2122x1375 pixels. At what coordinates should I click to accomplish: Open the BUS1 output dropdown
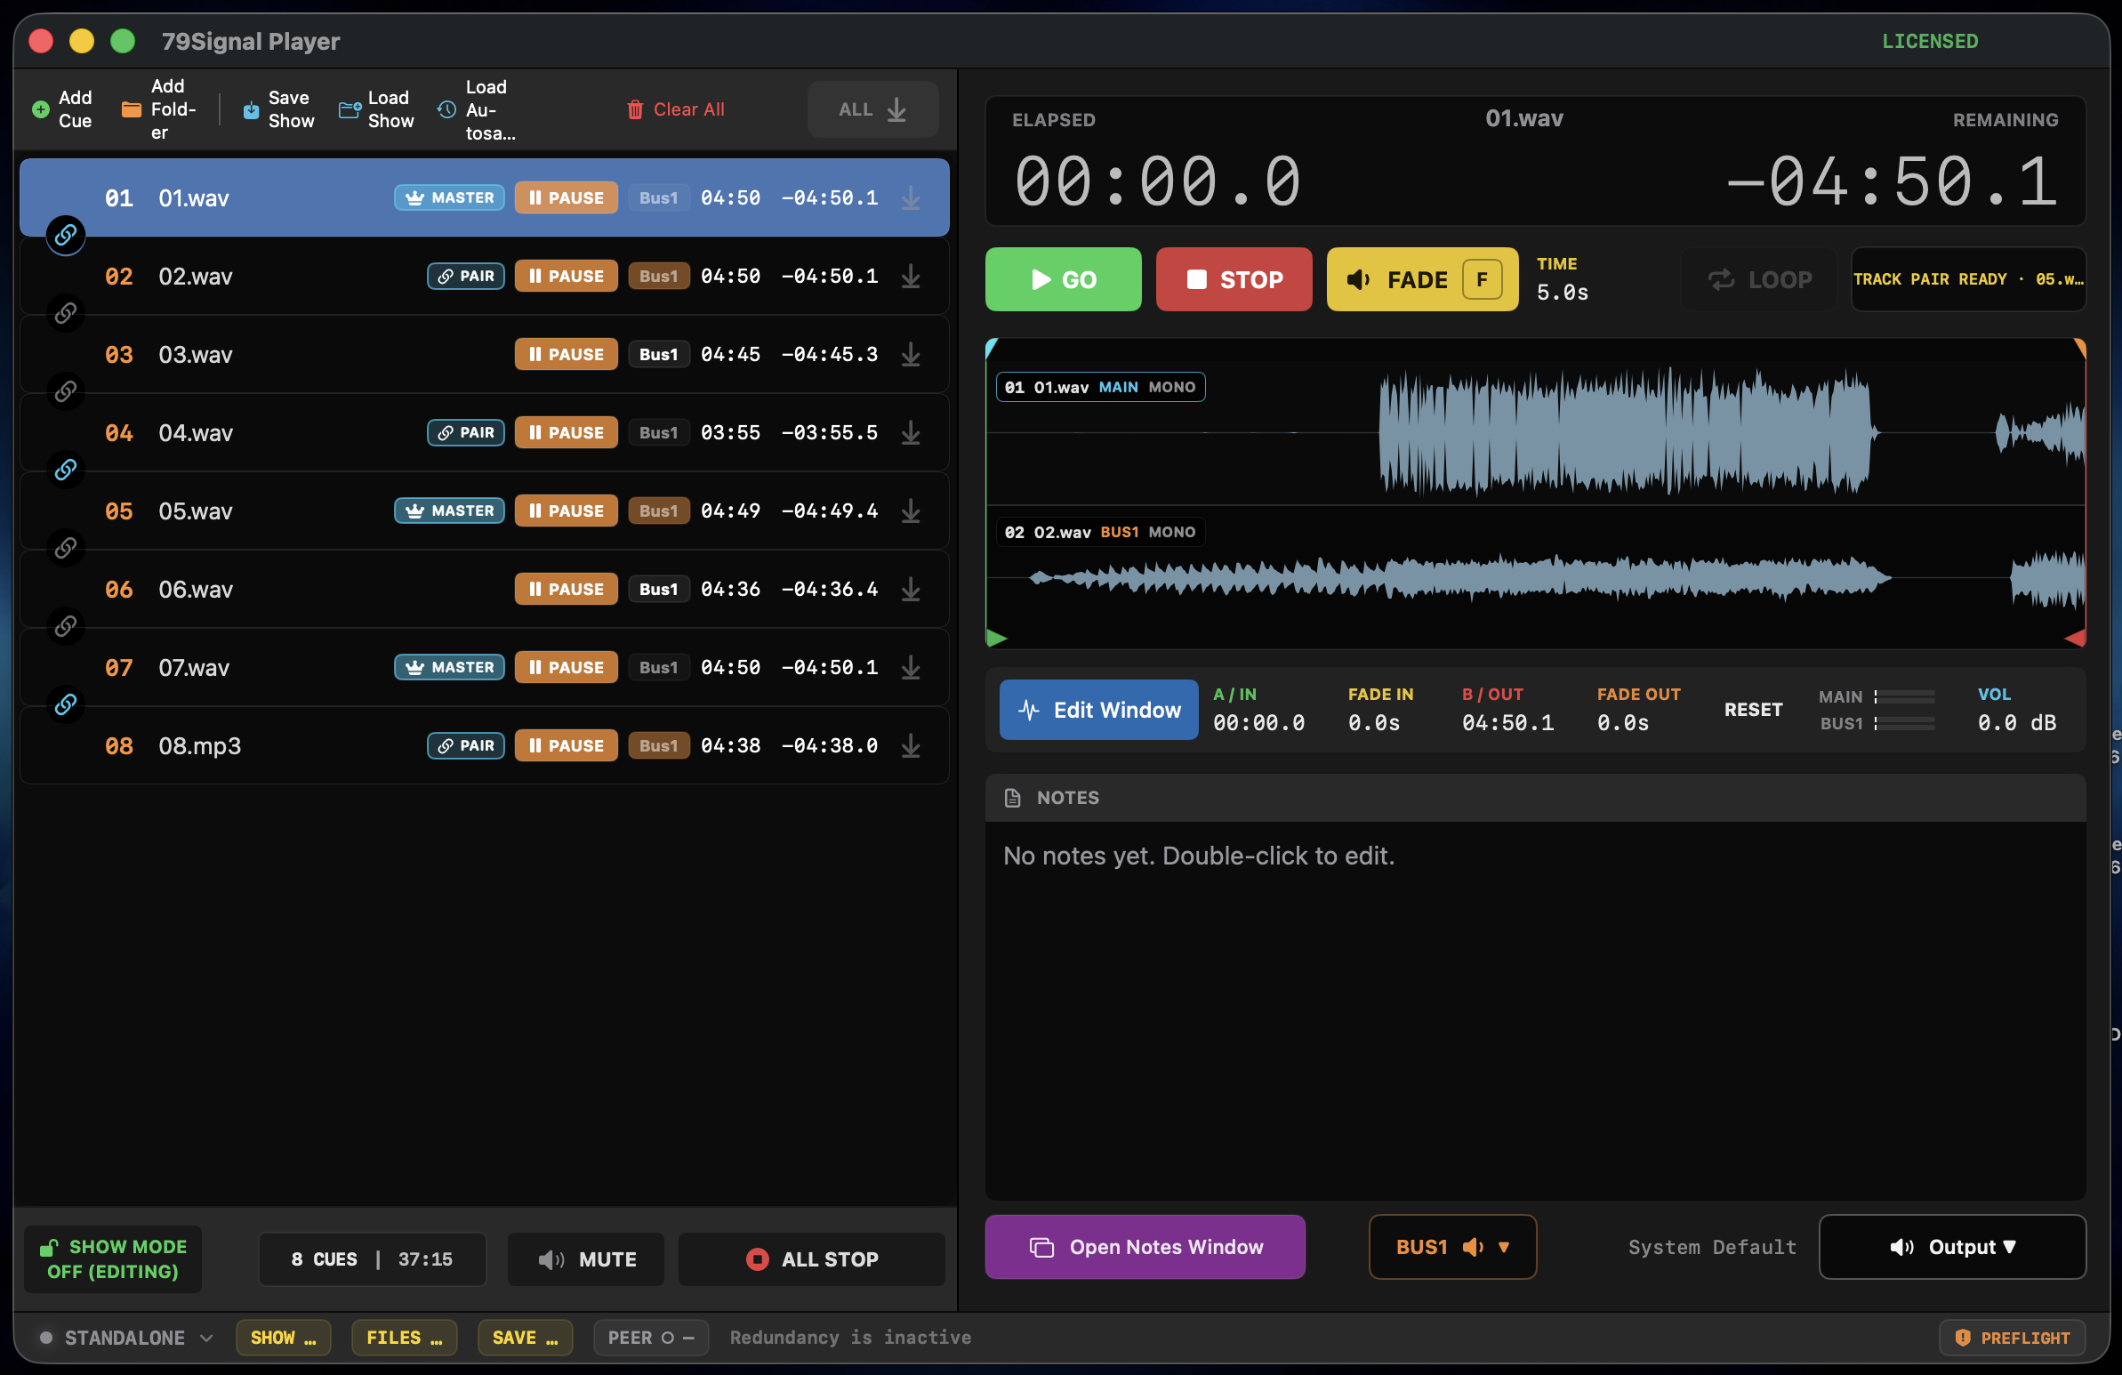[1452, 1247]
